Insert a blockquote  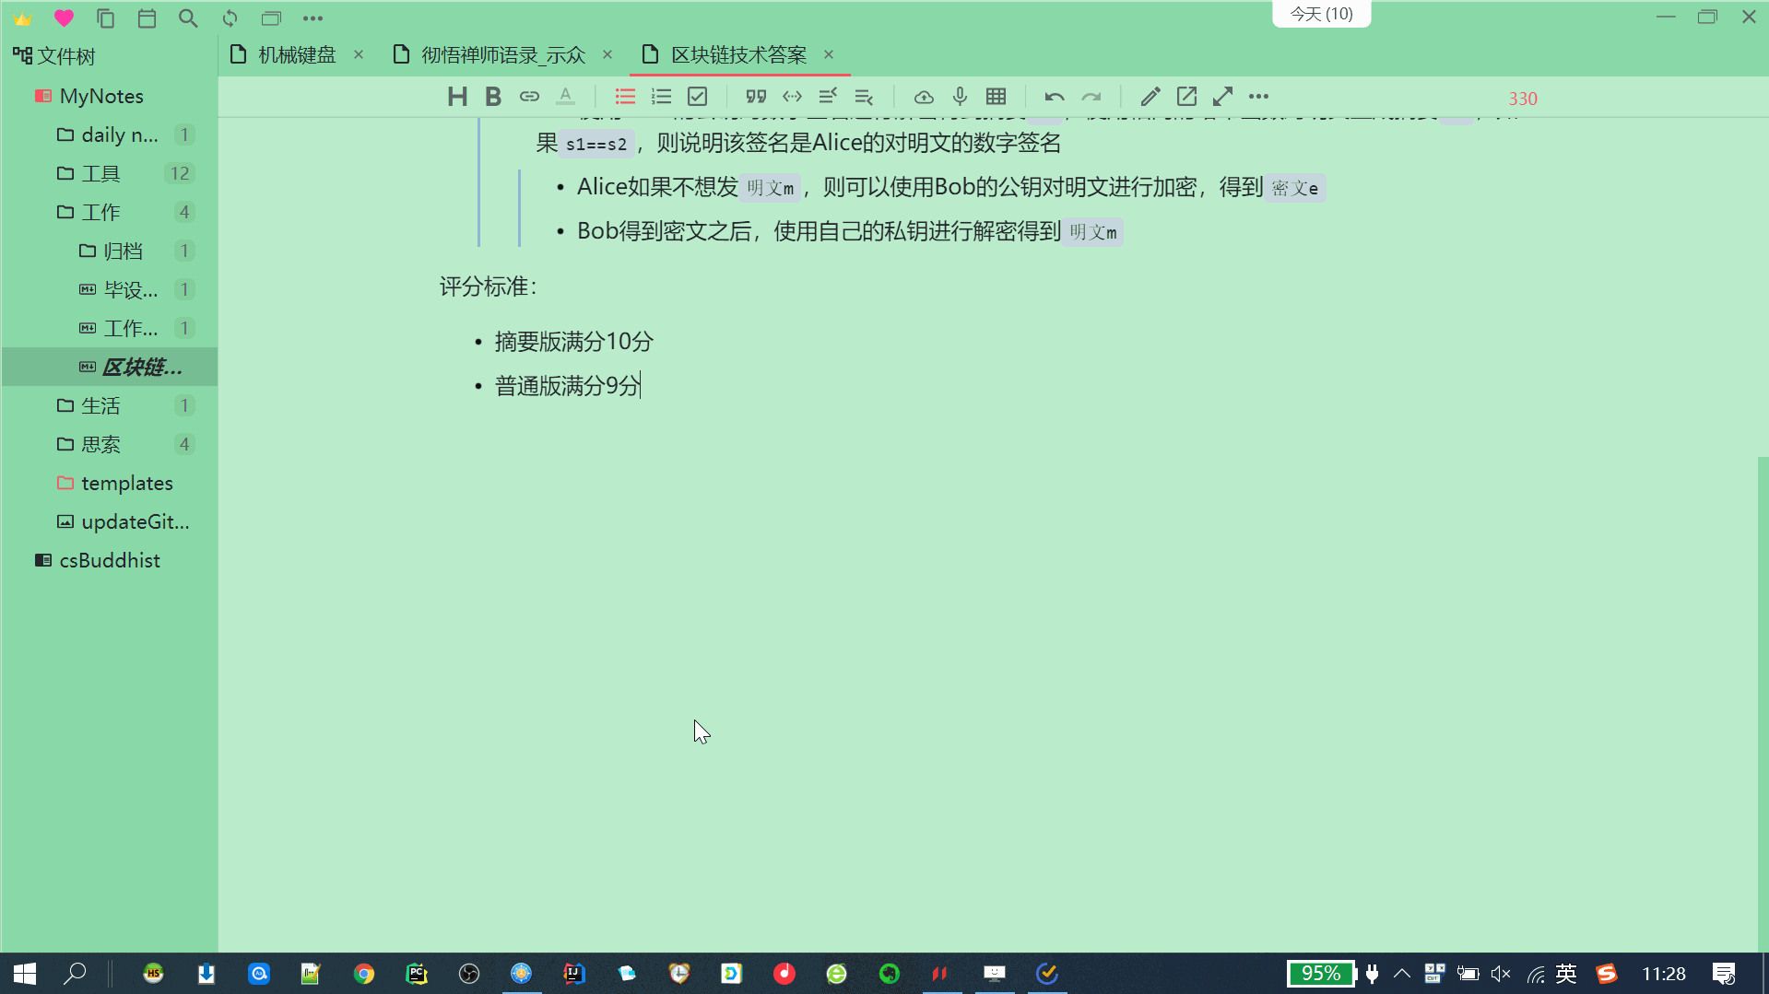click(x=756, y=96)
